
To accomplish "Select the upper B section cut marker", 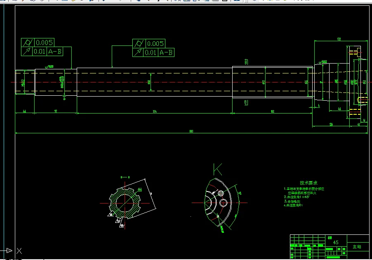I will [x=246, y=62].
